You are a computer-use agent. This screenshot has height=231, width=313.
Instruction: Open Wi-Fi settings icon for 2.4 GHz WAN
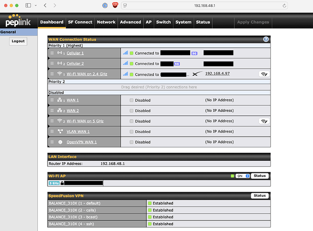coord(264,74)
